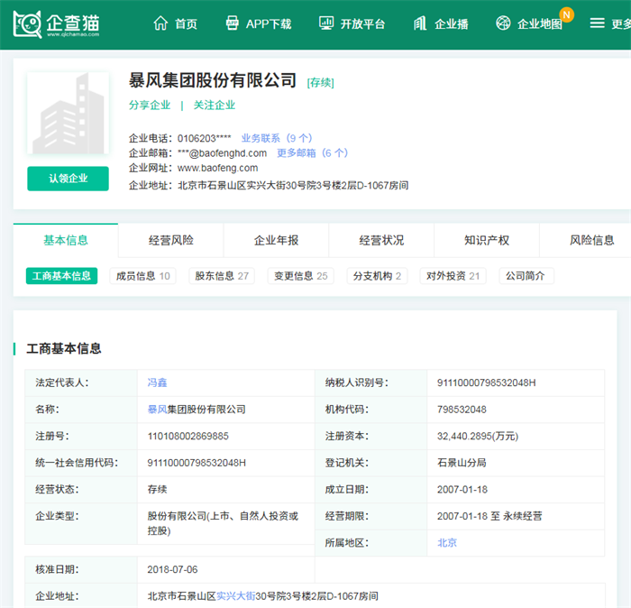631x608 pixels.
Task: Click 注册资本 value 32,440.2895(万元)
Action: click(478, 436)
